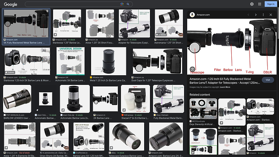The image size is (279, 157).
Task: Click tag icon below small doerr-foto Achromatic thumbnail
Action: 37,110
